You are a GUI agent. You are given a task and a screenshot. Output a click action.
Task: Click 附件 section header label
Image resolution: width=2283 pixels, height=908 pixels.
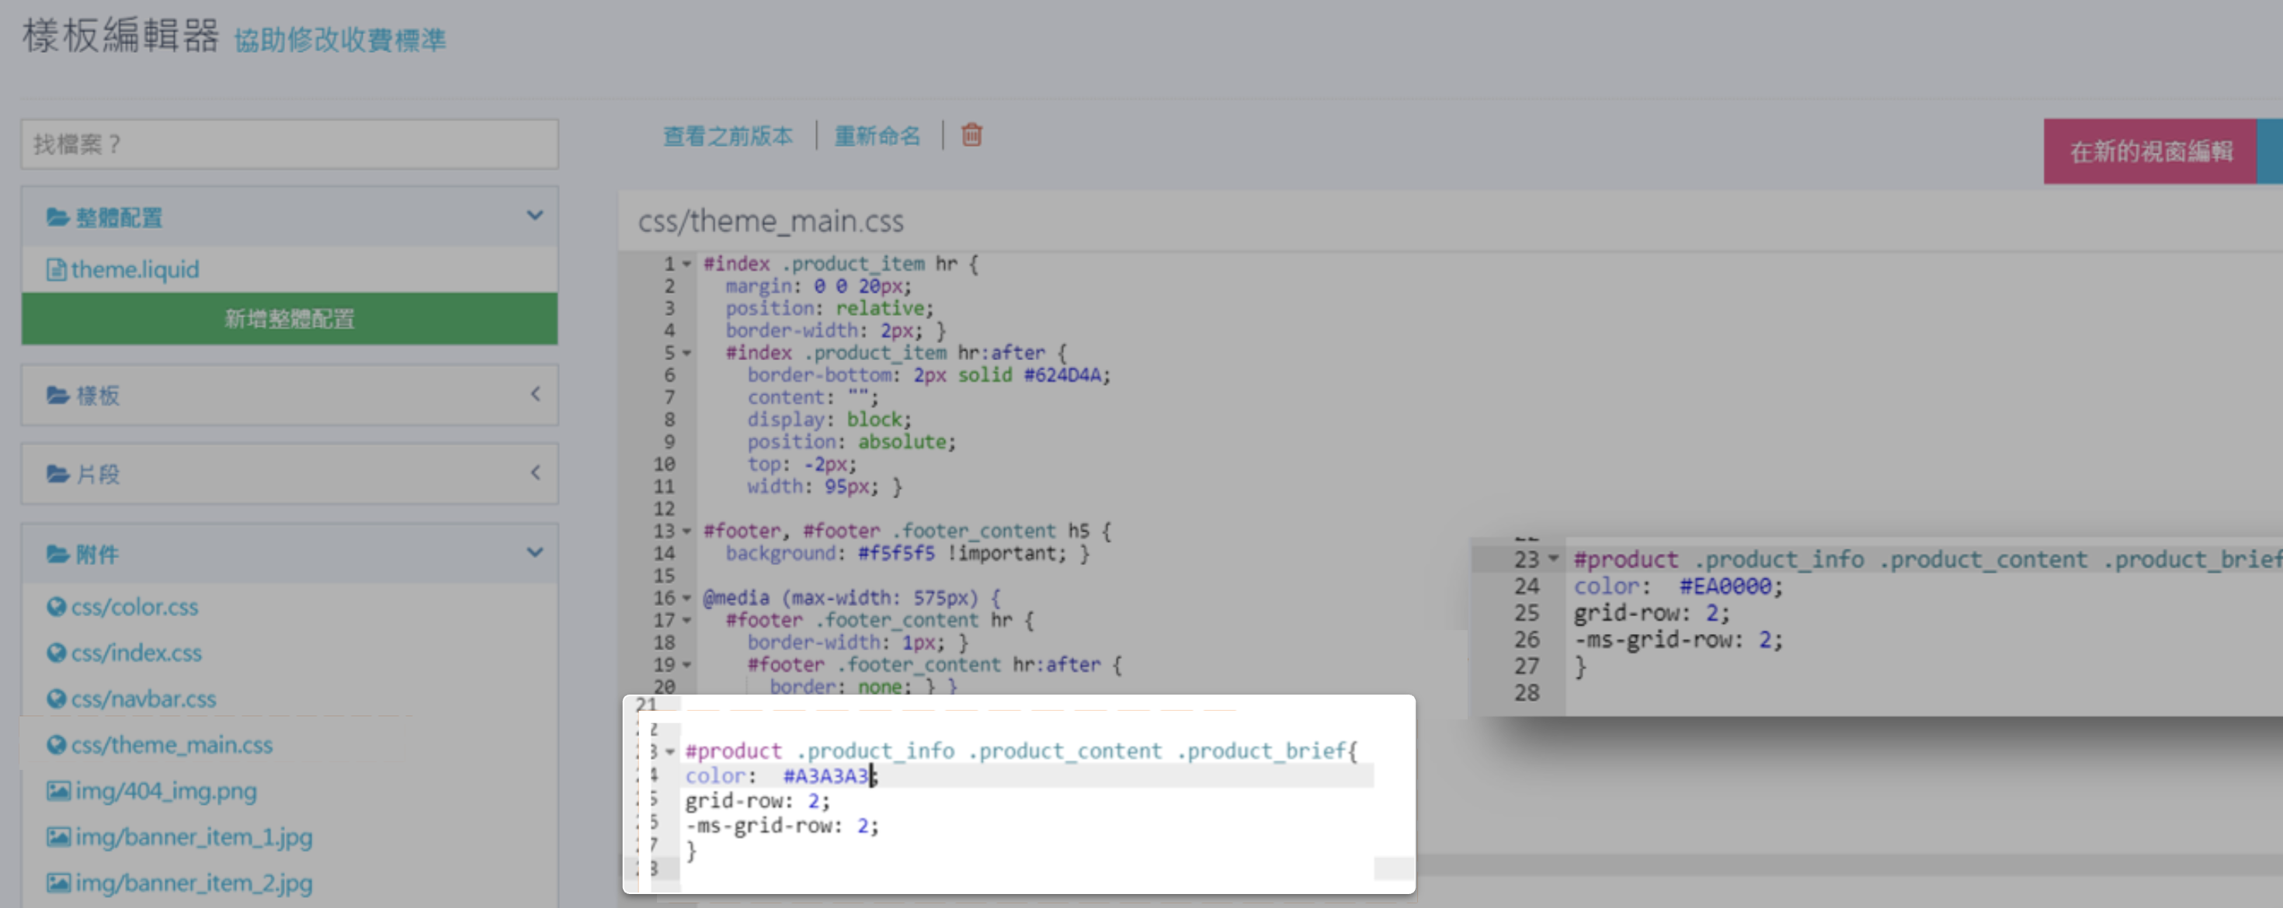click(x=98, y=555)
